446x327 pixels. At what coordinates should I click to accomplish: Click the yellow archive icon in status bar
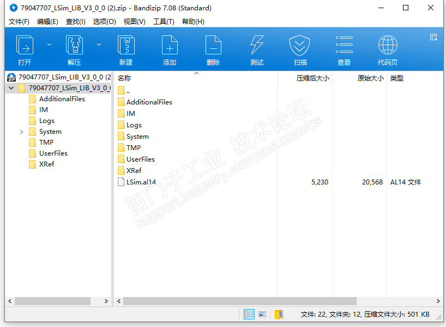click(279, 314)
